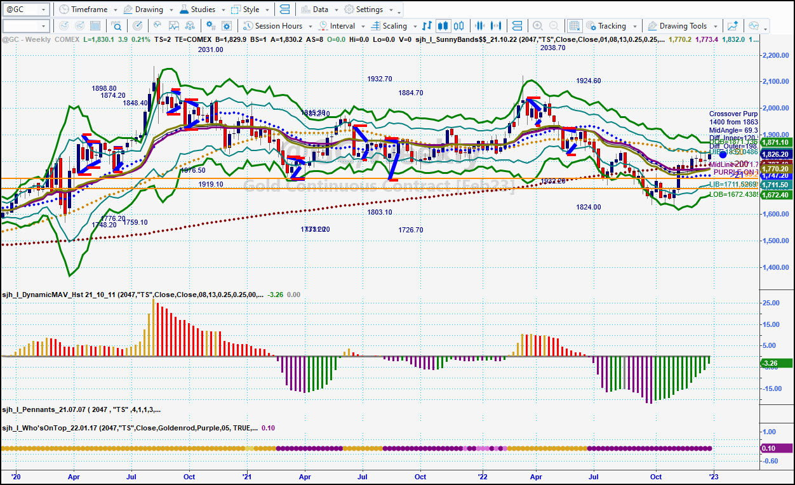This screenshot has height=485, width=795.
Task: Click the Drawing Tools button
Action: (x=677, y=26)
